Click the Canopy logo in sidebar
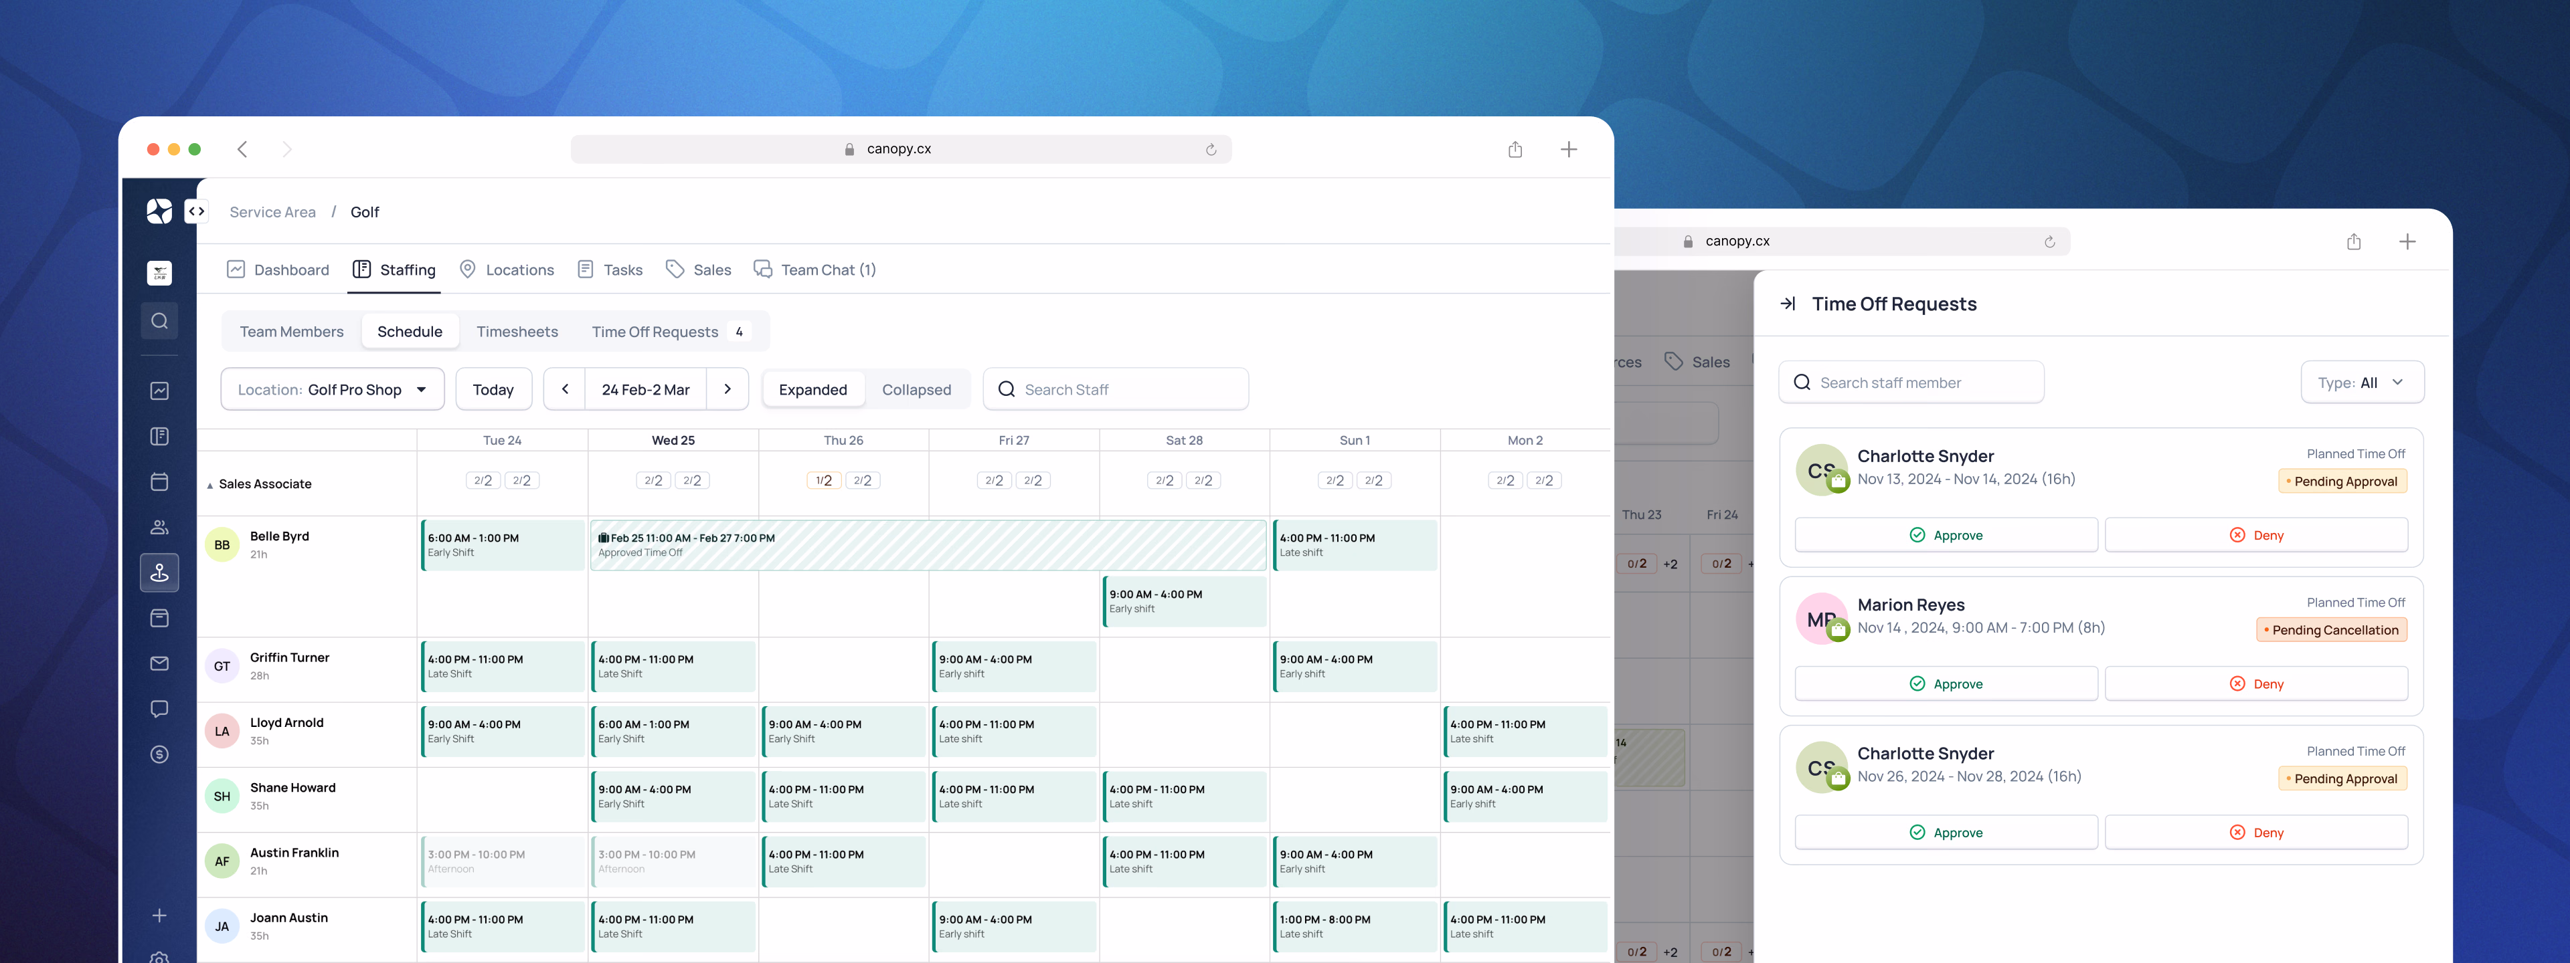 click(x=159, y=211)
